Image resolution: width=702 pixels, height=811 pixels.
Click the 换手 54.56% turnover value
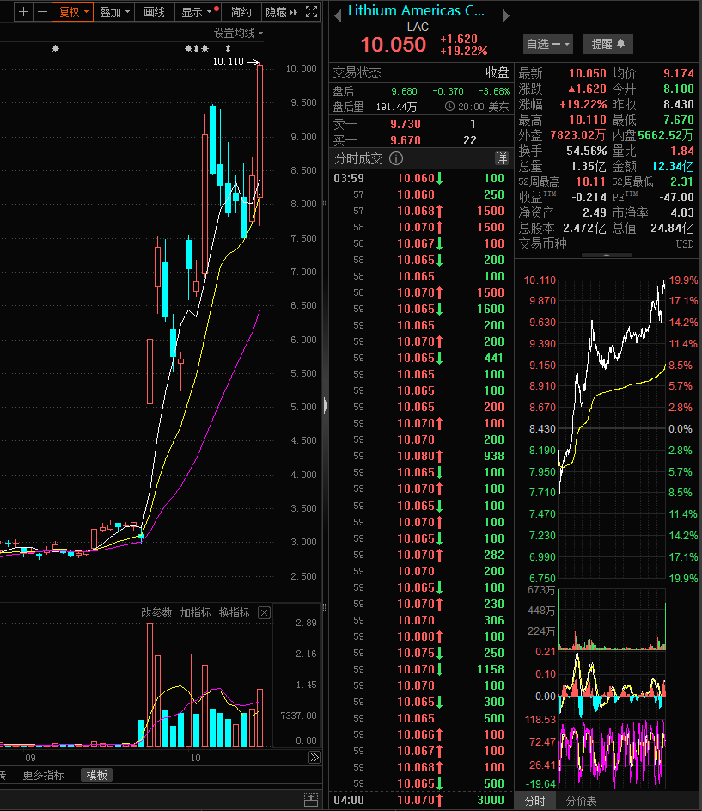586,151
